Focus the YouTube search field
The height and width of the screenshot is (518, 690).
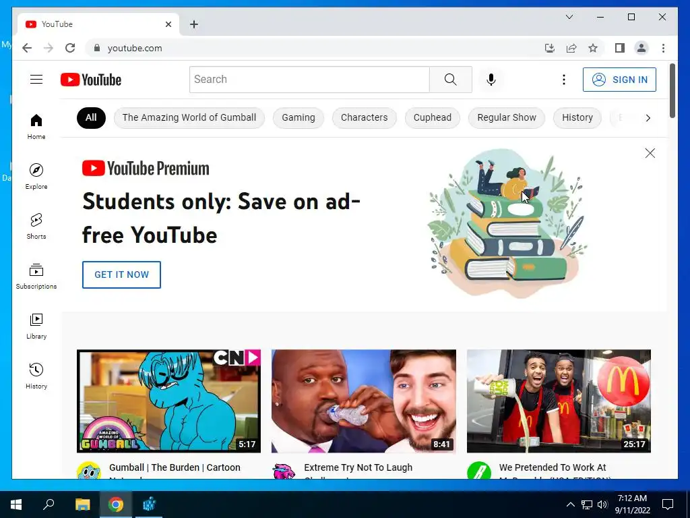(x=309, y=80)
